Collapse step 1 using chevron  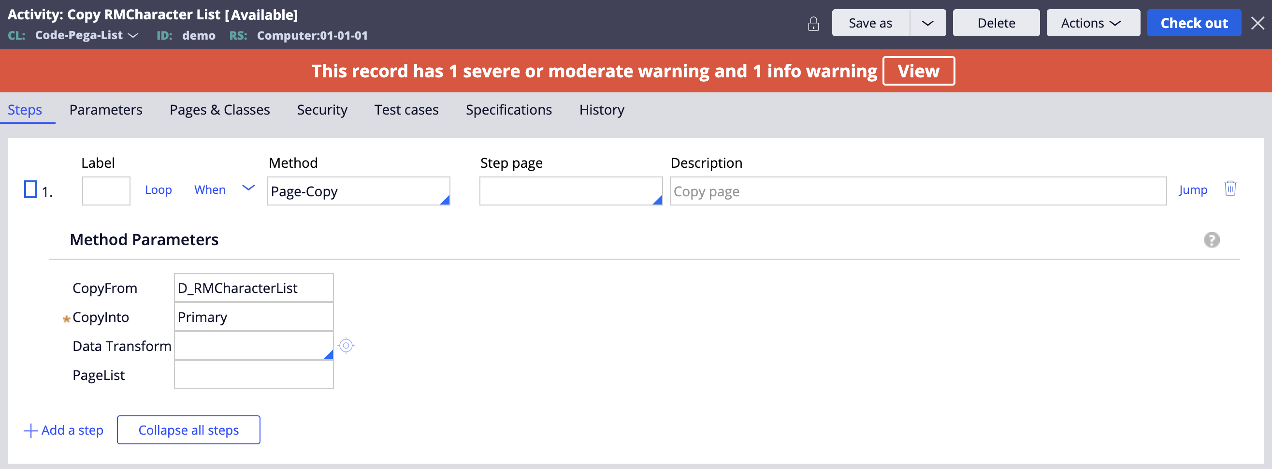[248, 188]
